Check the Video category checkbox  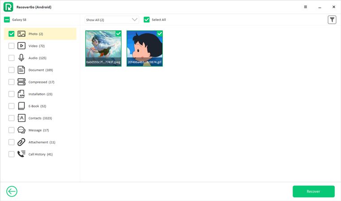pyautogui.click(x=11, y=46)
